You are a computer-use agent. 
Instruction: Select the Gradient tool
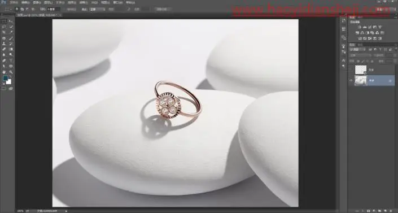point(11,49)
